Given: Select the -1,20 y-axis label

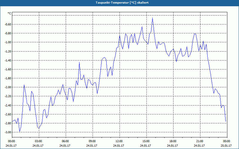Looking at the screenshot, I should click(x=8, y=51).
